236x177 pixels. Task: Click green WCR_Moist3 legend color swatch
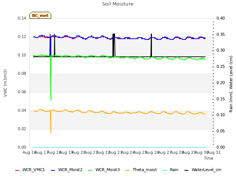point(90,170)
